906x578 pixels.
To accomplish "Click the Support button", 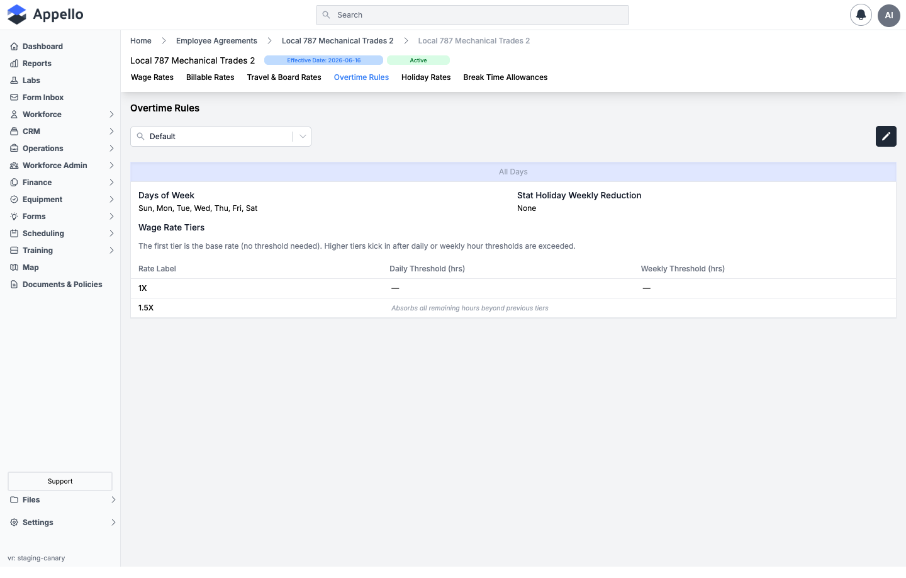I will click(x=60, y=481).
